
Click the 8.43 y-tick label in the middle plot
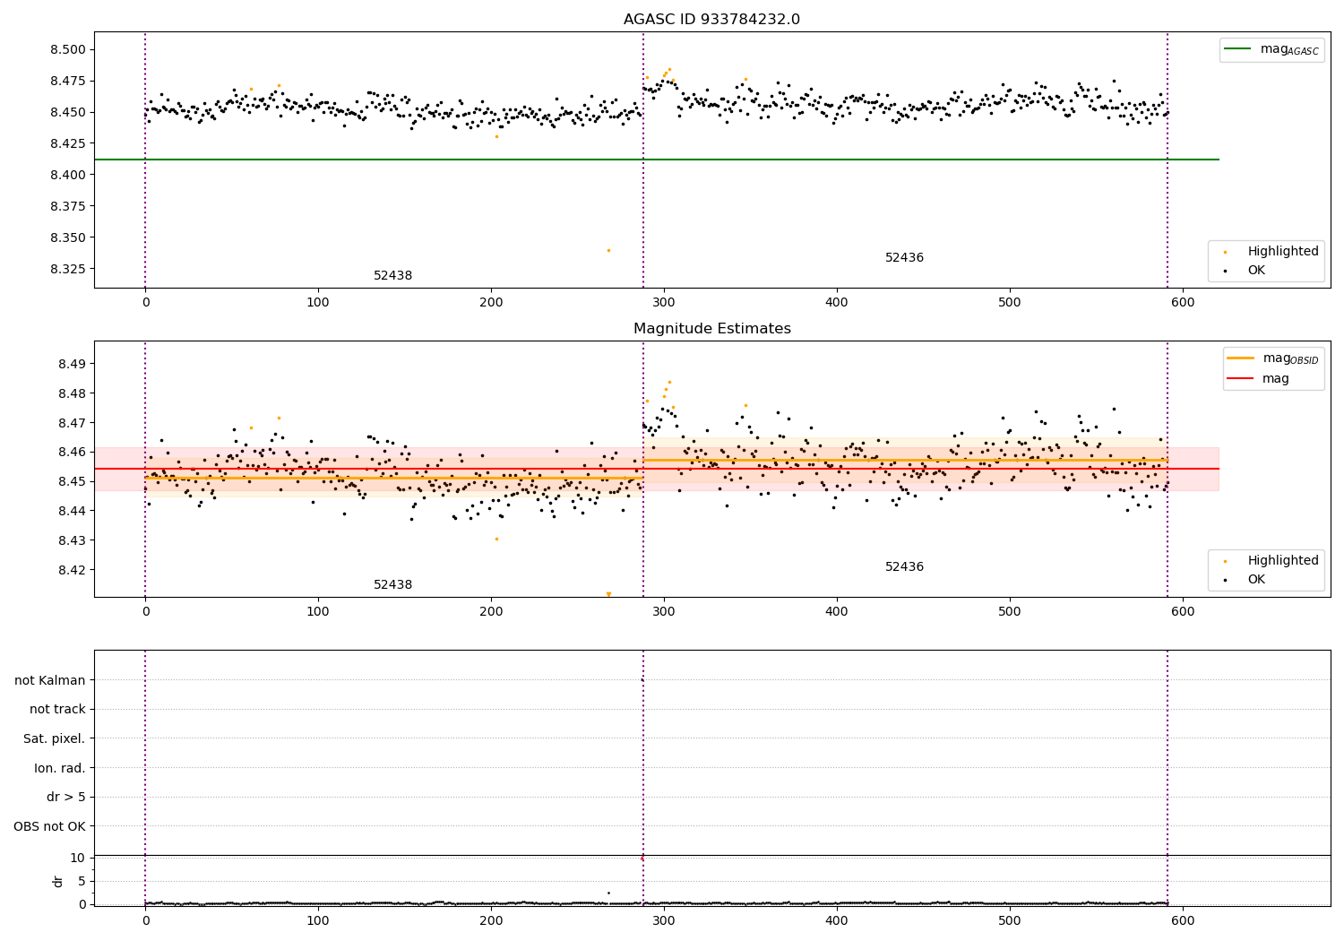[x=72, y=540]
